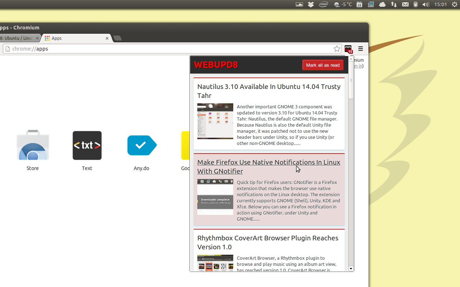This screenshot has height=287, width=460.
Task: Click the Nautilus article summary text
Action: (287, 125)
